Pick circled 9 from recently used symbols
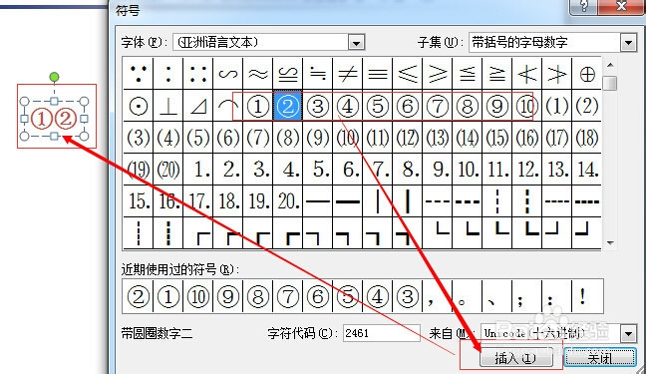This screenshot has width=646, height=374. click(x=228, y=296)
